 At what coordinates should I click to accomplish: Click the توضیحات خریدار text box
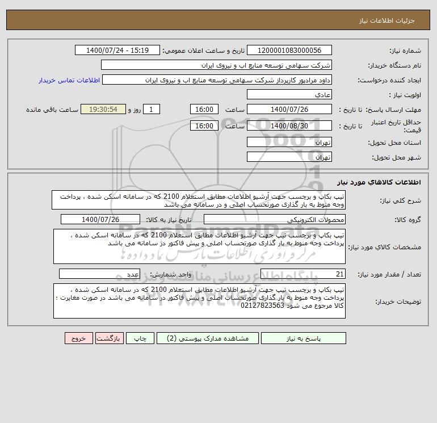(199, 301)
